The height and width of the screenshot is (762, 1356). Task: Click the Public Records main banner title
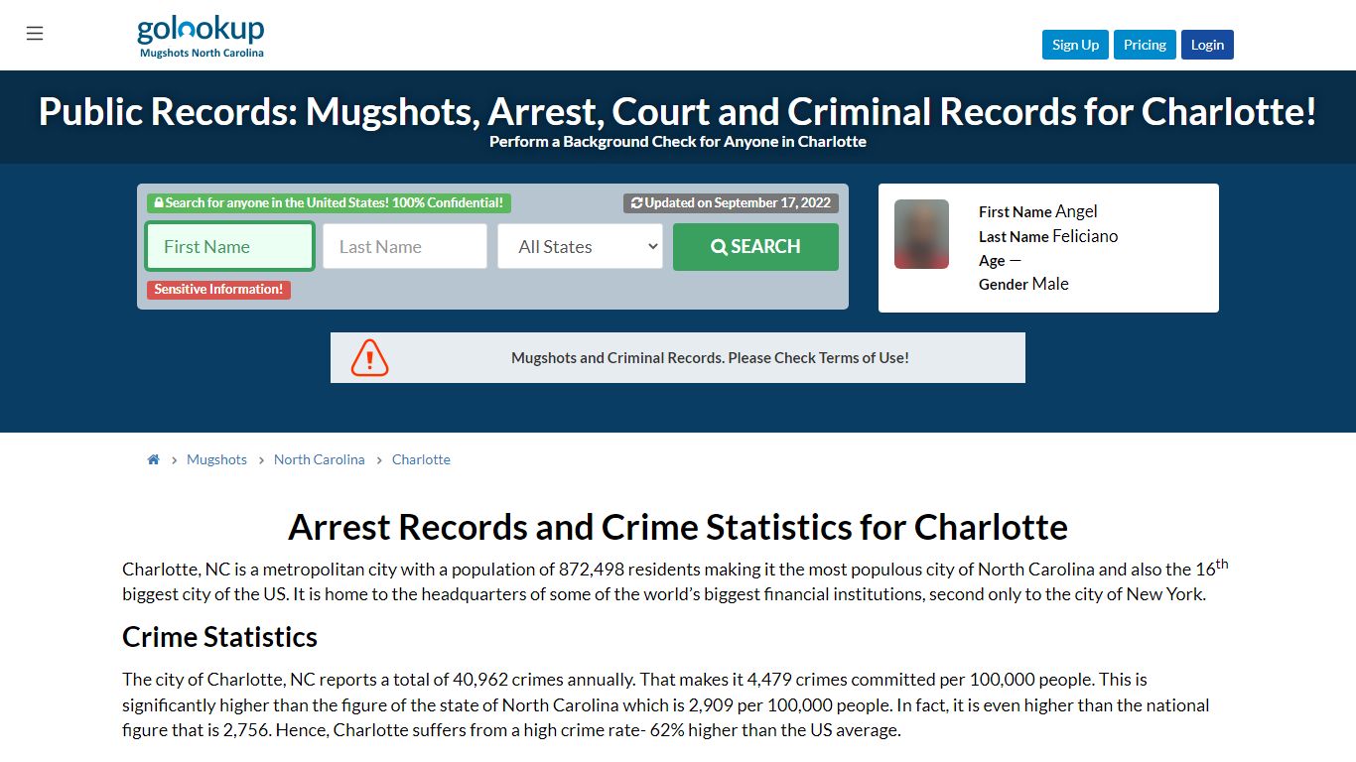[678, 111]
